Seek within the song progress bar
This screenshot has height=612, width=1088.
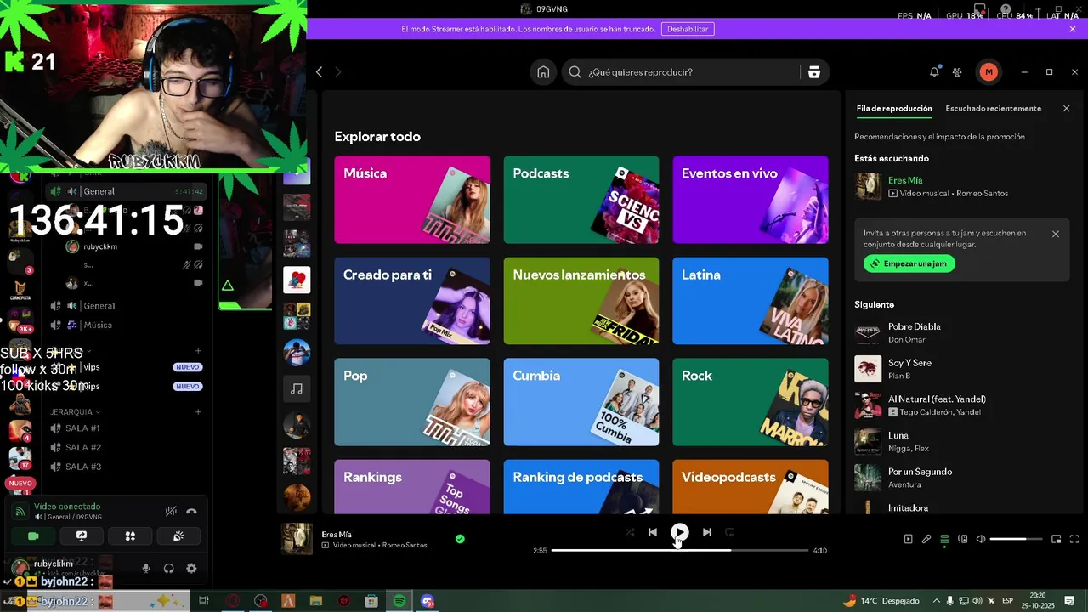tap(680, 550)
